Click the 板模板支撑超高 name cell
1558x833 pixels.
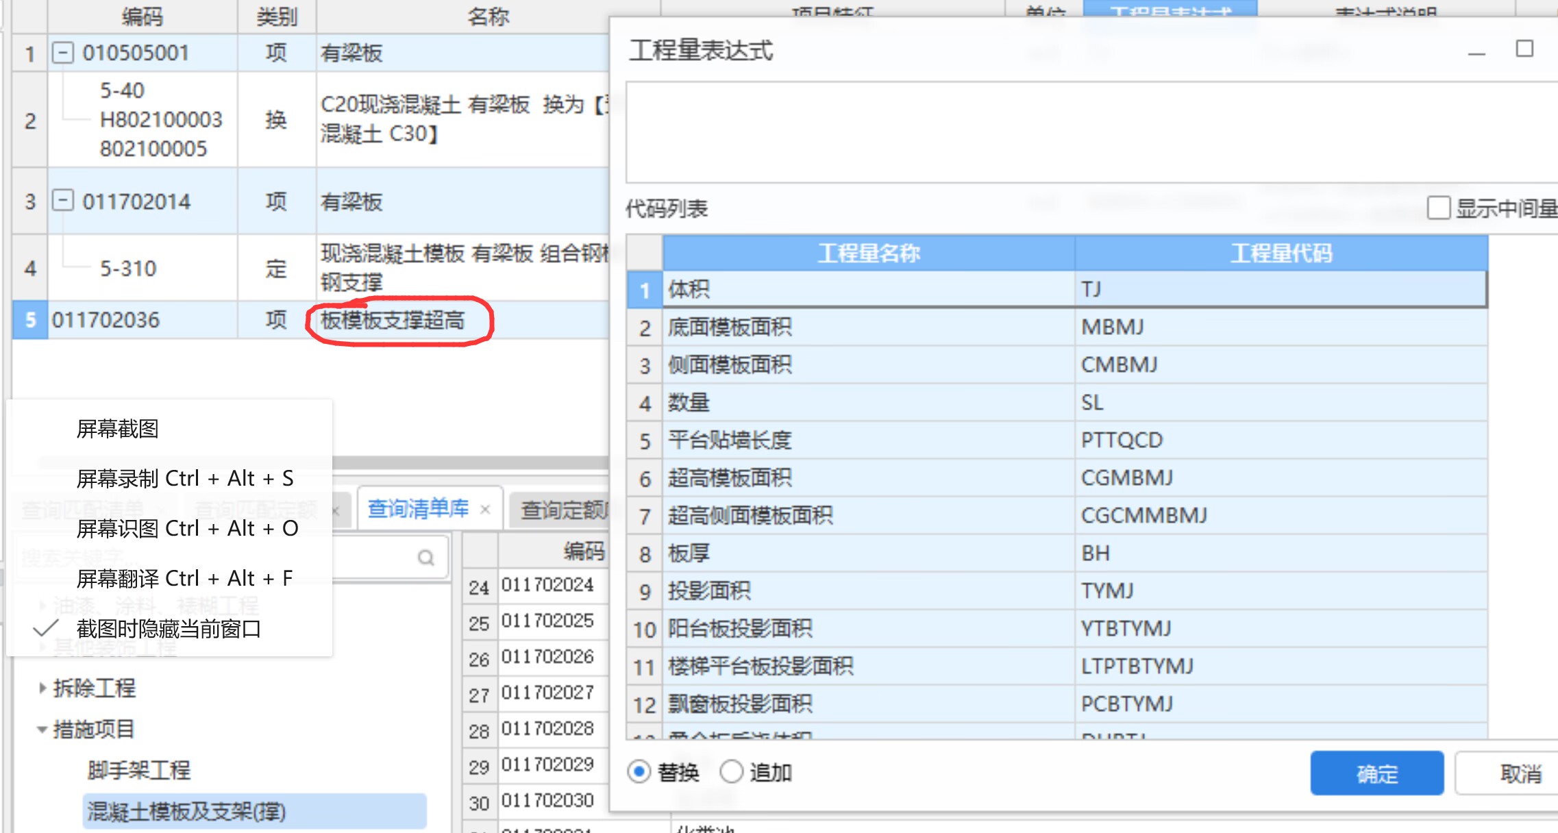[463, 320]
